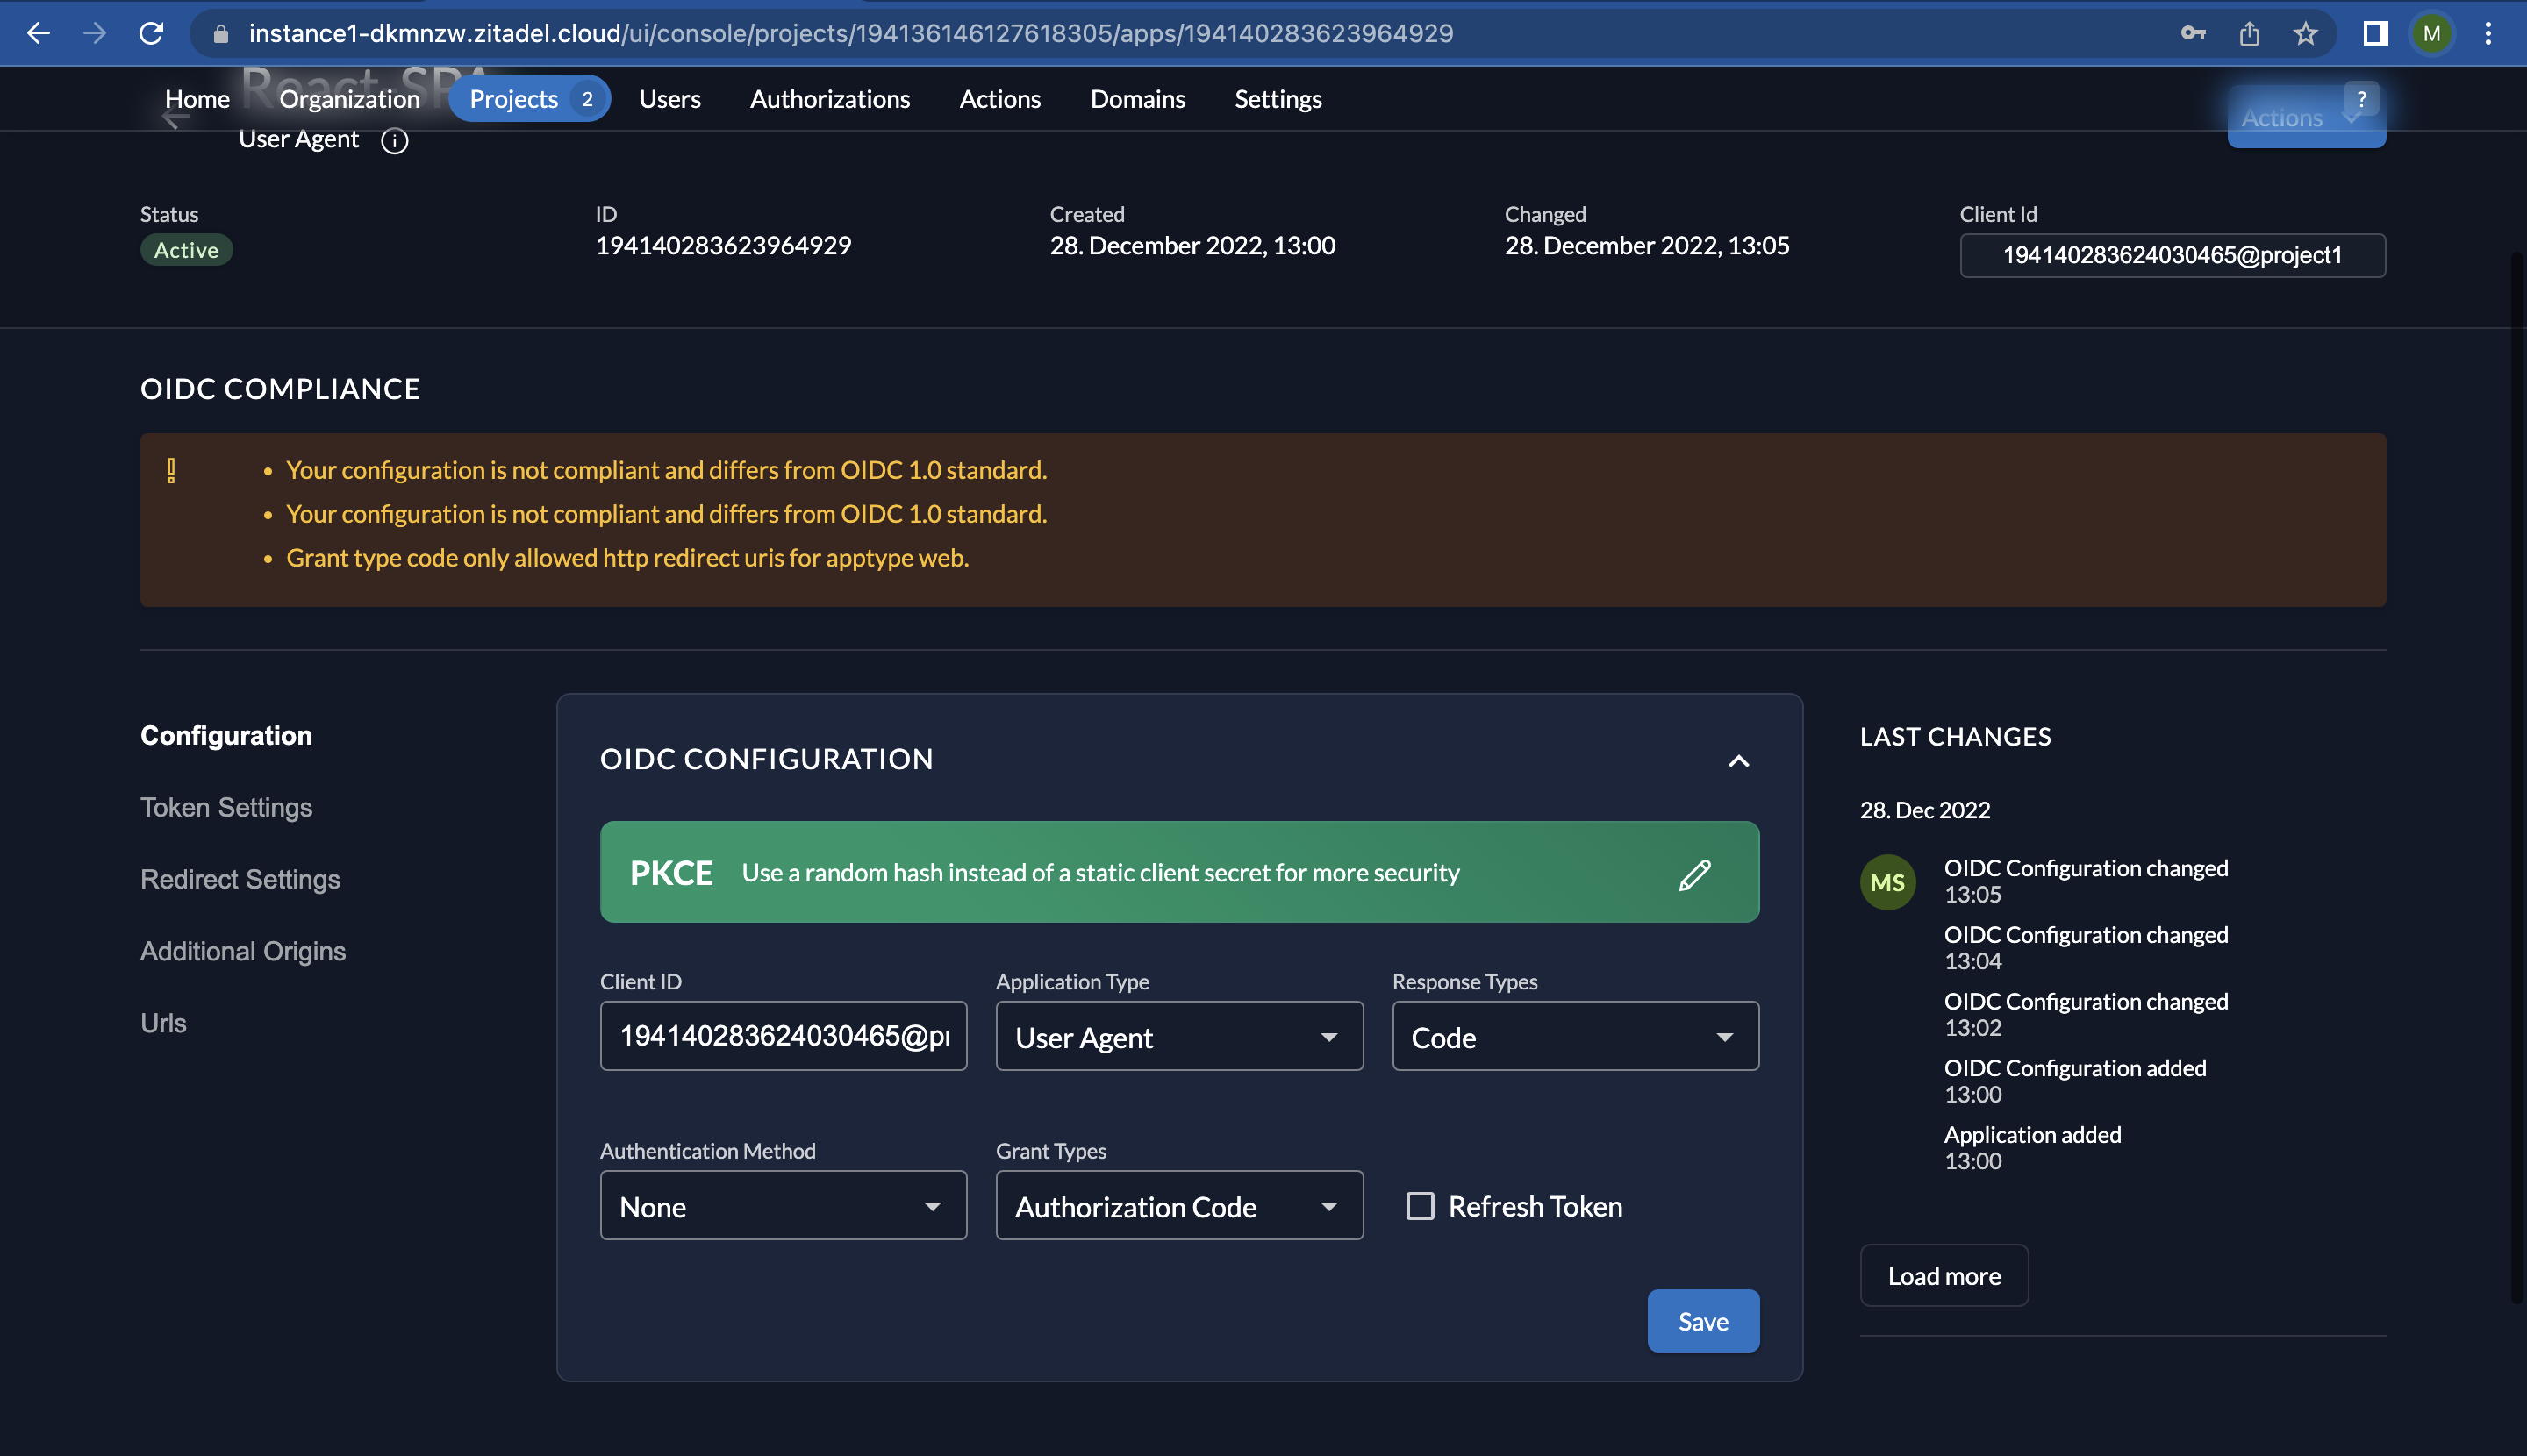Open the browser side panel icon
Image resolution: width=2527 pixels, height=1456 pixels.
pyautogui.click(x=2375, y=33)
